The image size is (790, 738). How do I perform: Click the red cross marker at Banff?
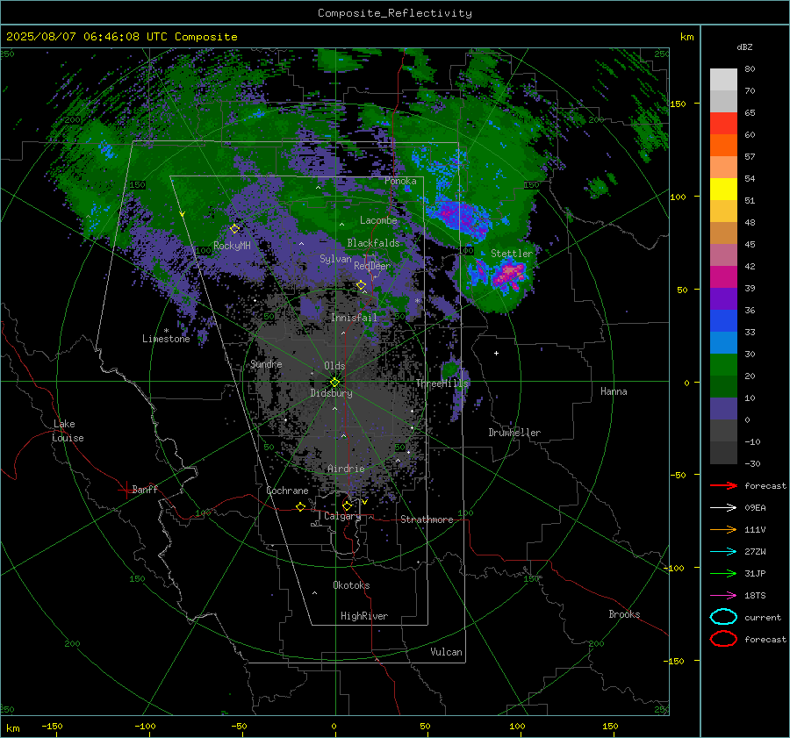[x=126, y=490]
